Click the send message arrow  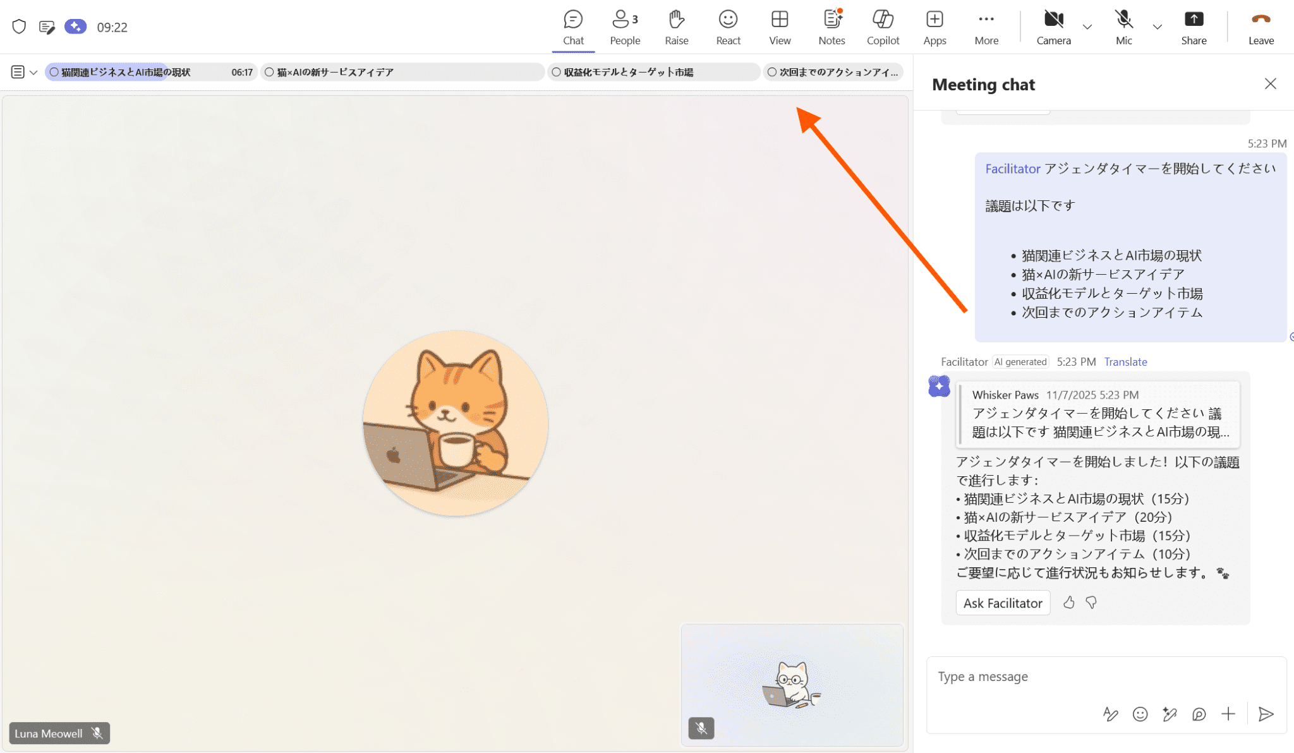click(x=1266, y=714)
